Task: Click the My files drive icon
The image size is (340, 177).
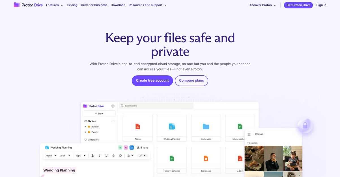Action: [86, 121]
